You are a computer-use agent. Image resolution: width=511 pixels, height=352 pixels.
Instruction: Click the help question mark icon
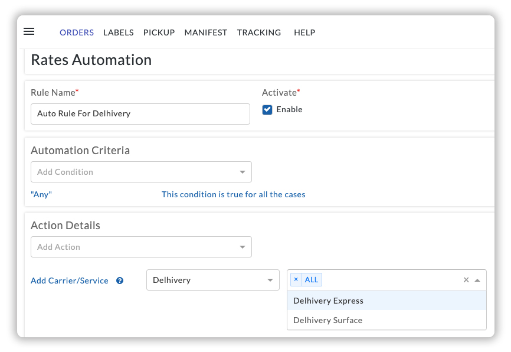click(x=120, y=281)
